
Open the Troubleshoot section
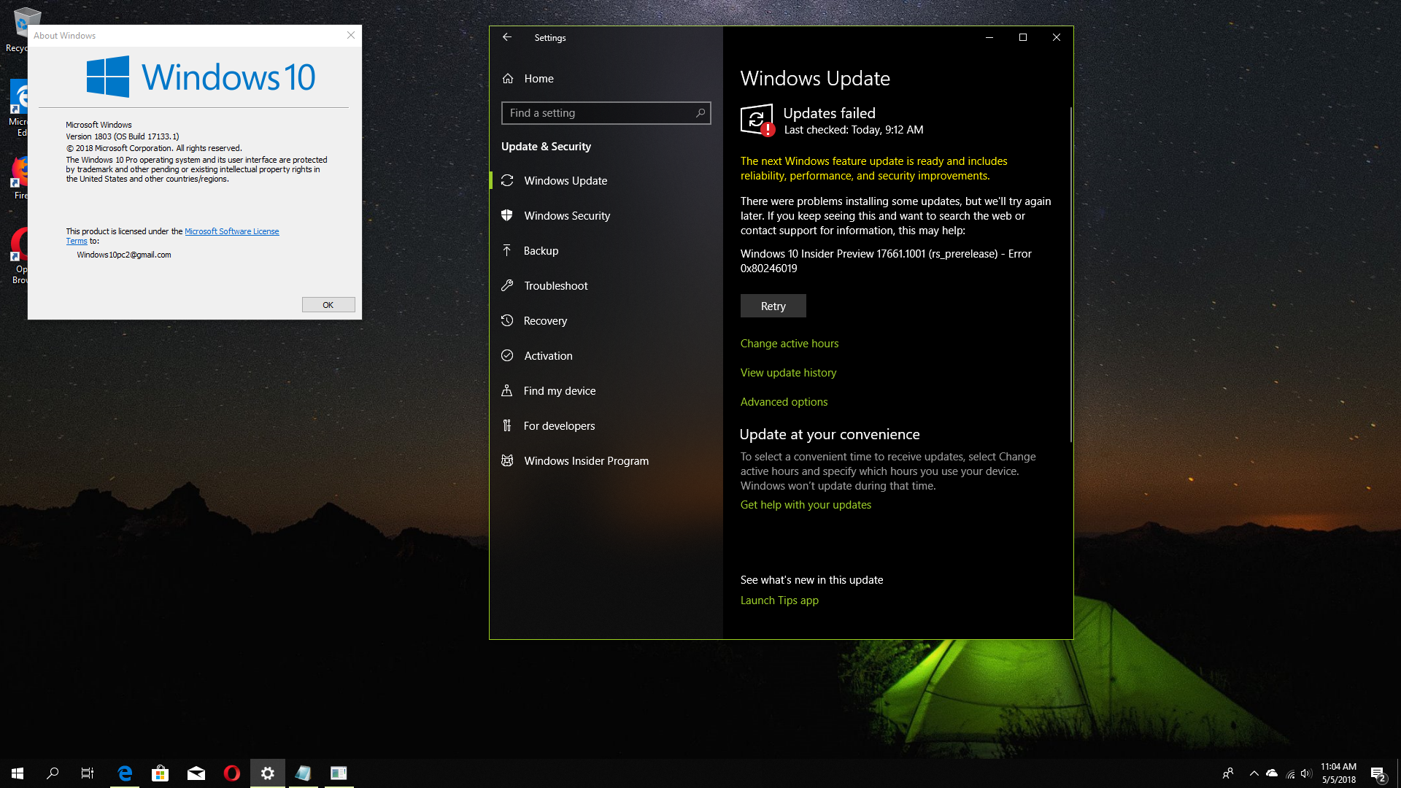click(x=606, y=285)
